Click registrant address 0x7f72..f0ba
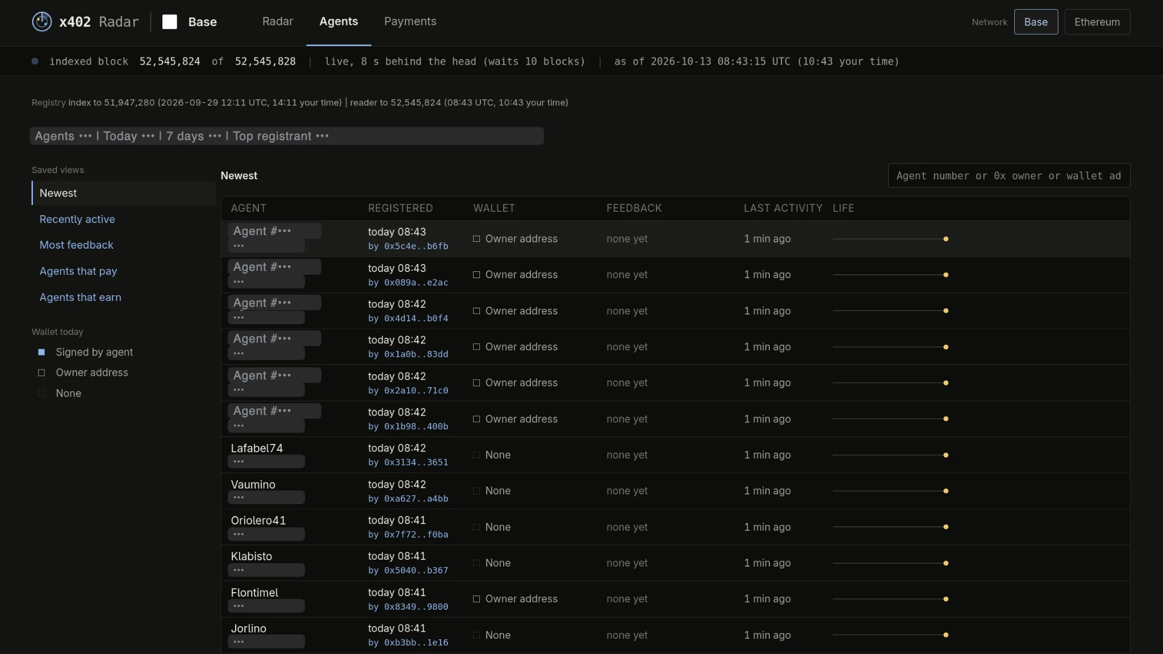The width and height of the screenshot is (1163, 654). 416,535
